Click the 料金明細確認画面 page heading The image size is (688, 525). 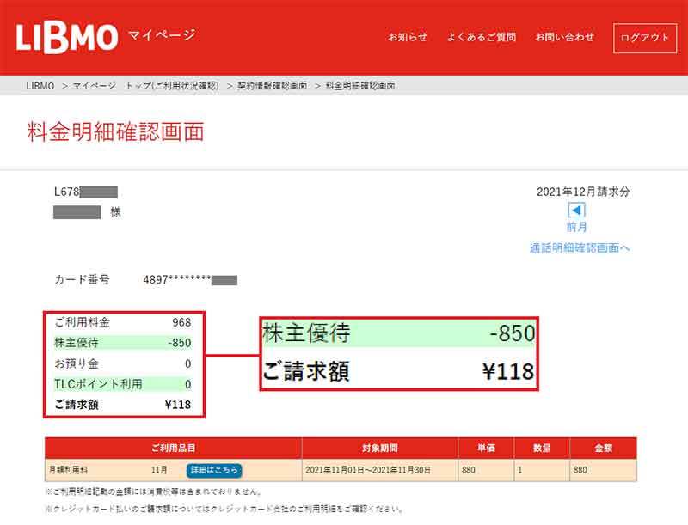click(115, 131)
